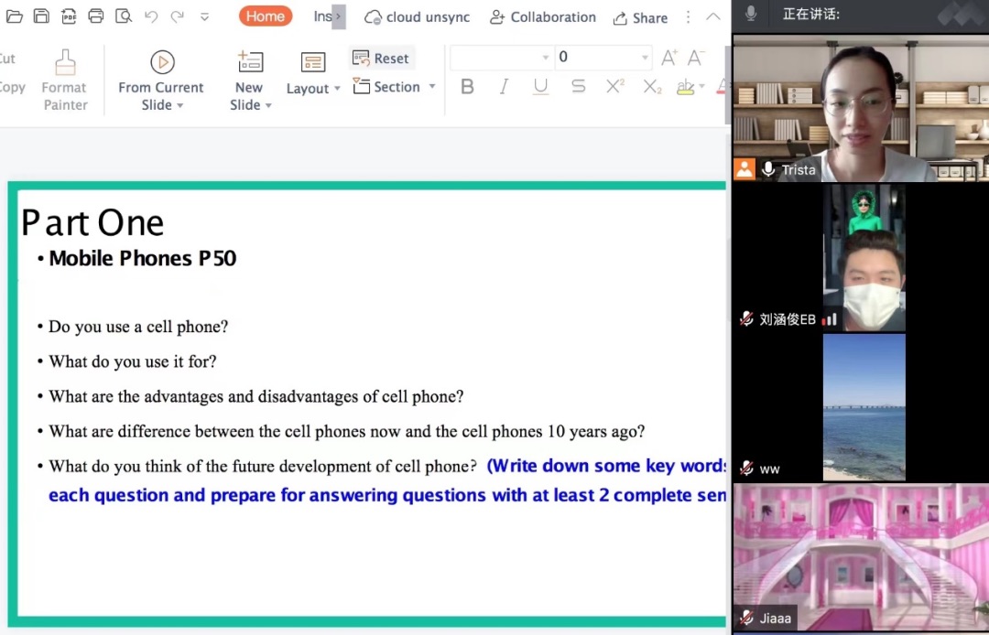
Task: Click the New Slide icon
Action: coord(250,62)
